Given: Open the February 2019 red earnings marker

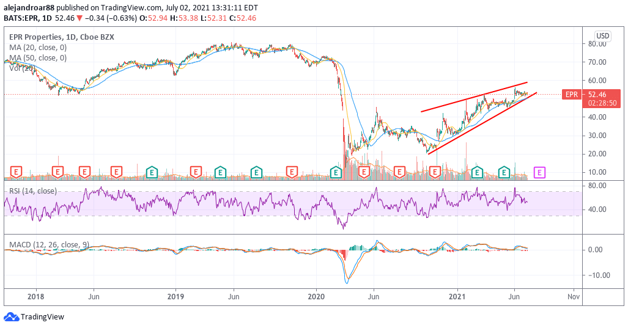Looking at the screenshot, I should (x=196, y=173).
